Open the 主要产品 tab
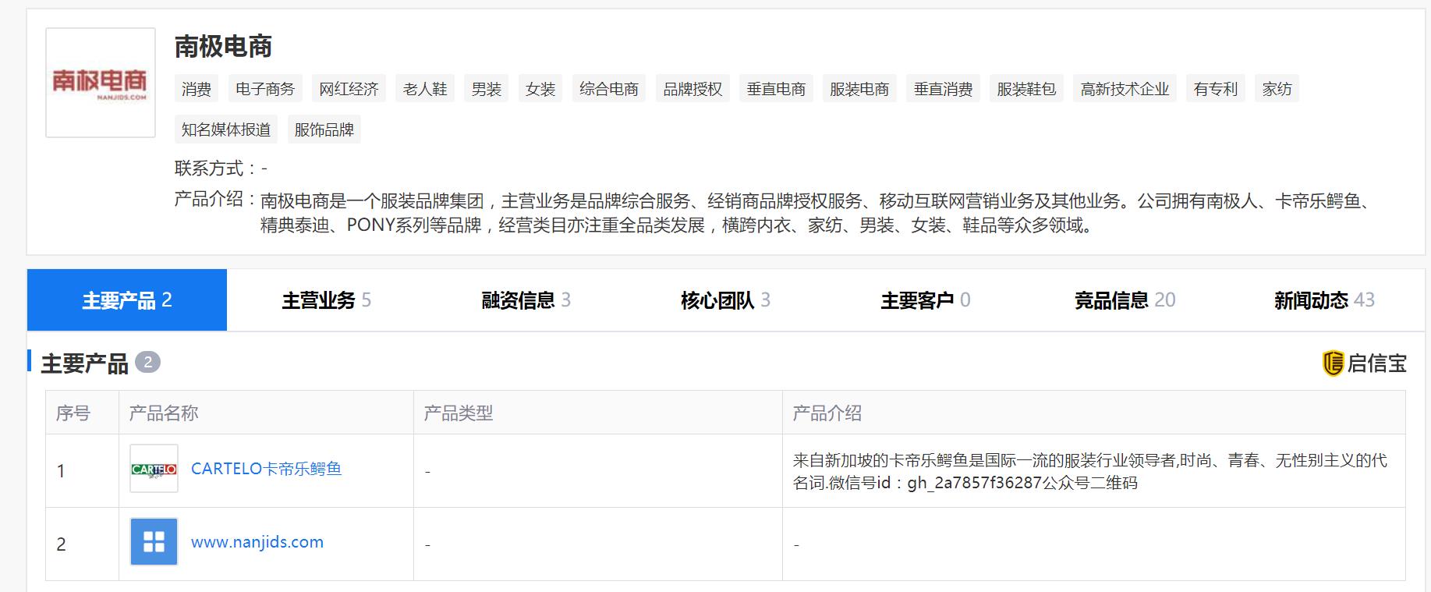 point(127,300)
